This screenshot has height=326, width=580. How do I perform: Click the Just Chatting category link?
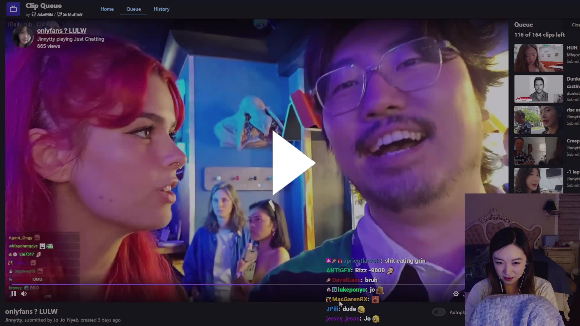(x=89, y=39)
